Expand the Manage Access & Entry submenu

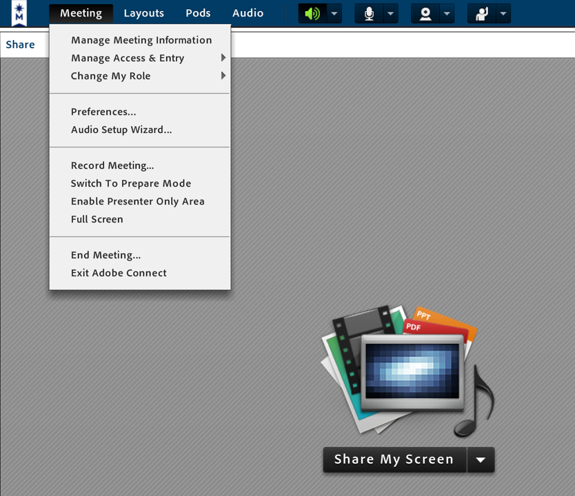click(128, 58)
